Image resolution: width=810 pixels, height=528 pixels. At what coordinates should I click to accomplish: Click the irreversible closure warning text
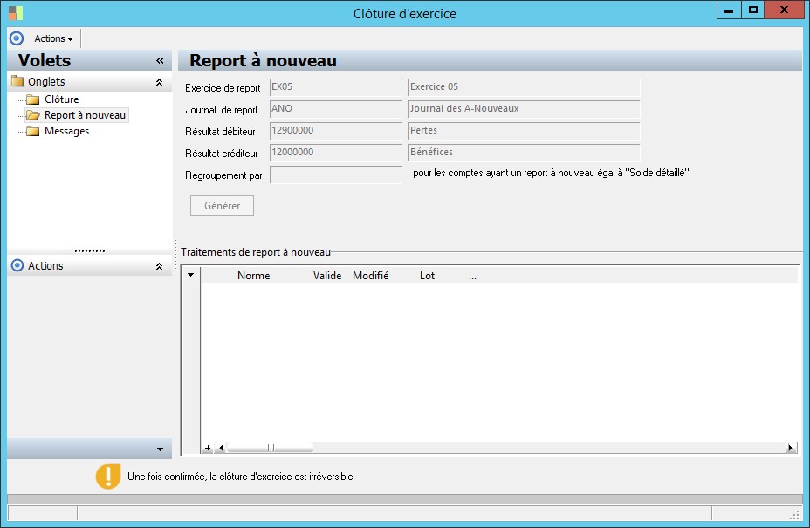pos(241,477)
